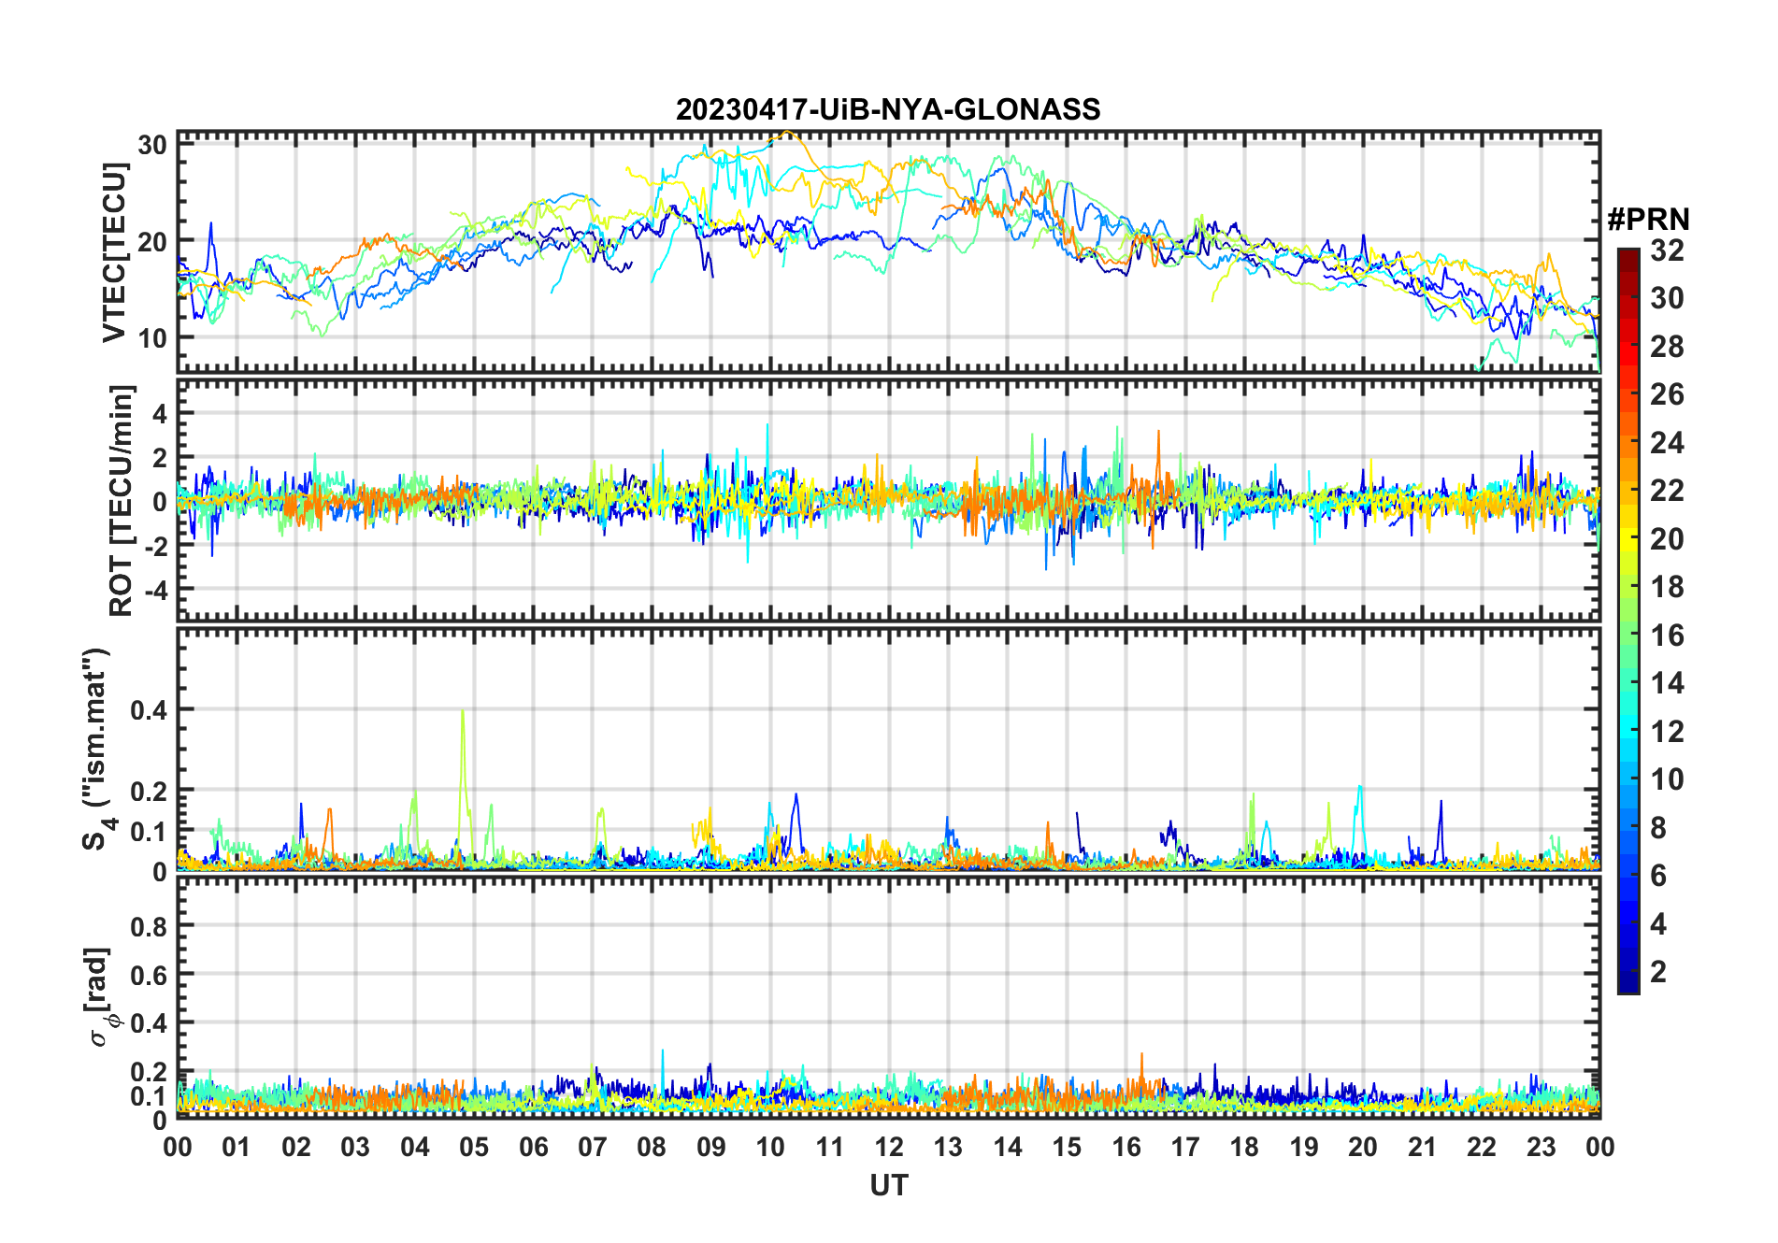
Task: Click UT axis hour tick "01"
Action: click(237, 1148)
